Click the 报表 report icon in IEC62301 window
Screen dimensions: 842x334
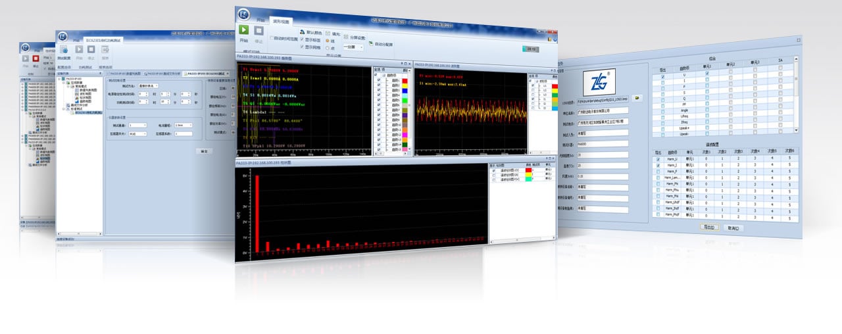click(x=105, y=49)
